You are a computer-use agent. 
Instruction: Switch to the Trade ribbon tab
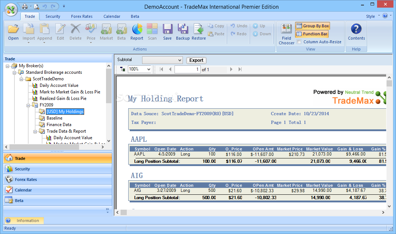coord(30,16)
